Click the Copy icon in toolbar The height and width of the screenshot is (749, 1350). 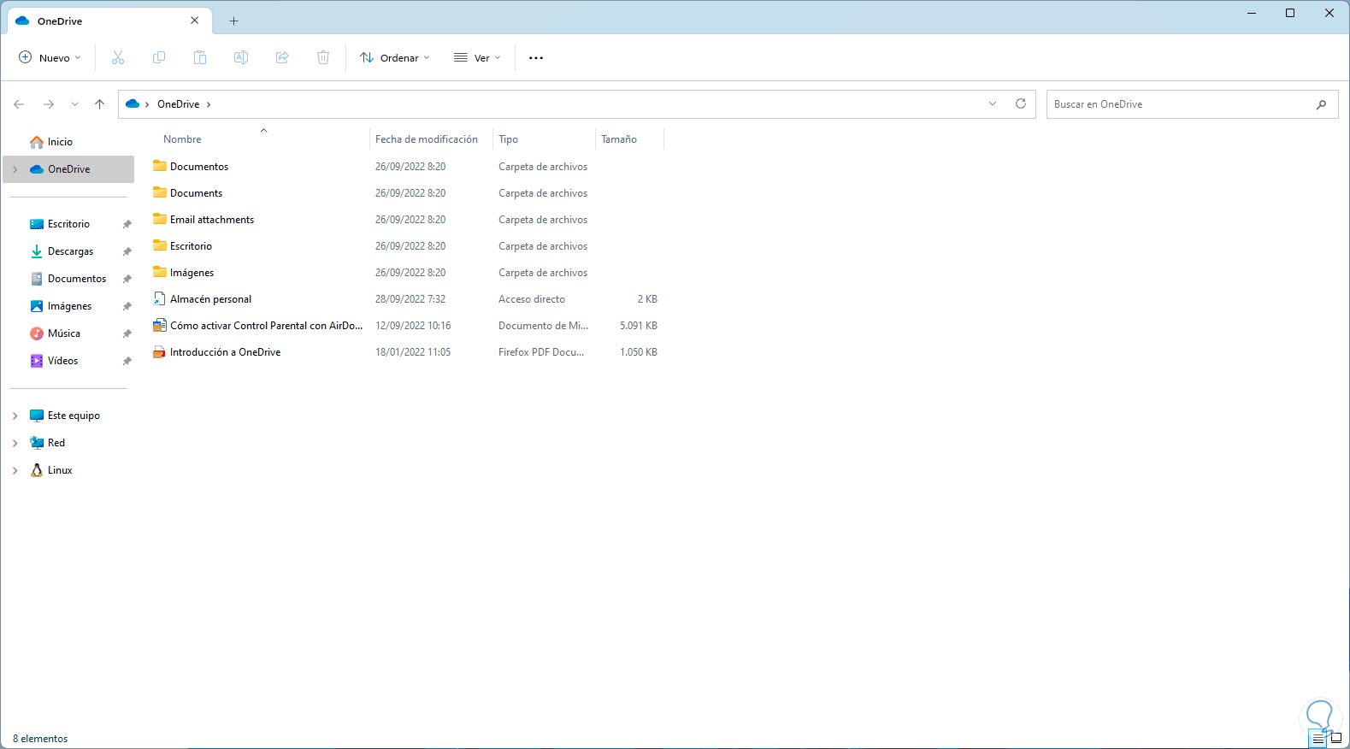point(159,57)
